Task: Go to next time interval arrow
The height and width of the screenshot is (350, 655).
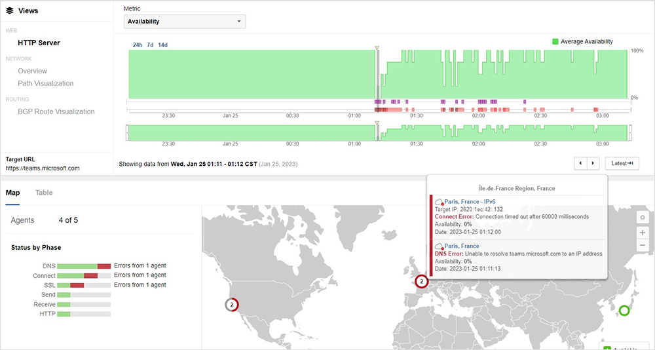Action: (593, 163)
